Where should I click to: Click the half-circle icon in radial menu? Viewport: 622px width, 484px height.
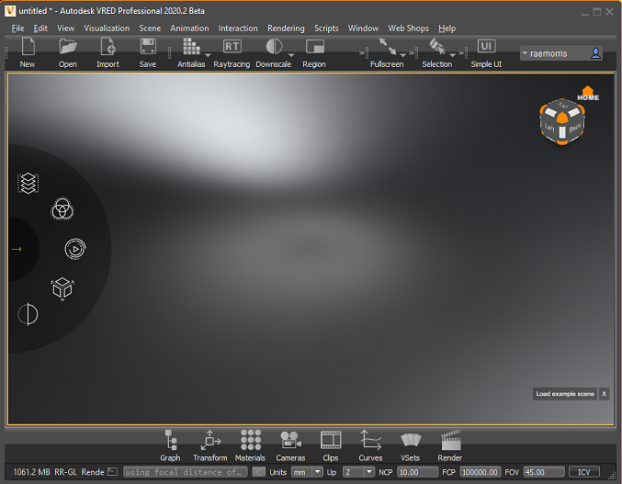[28, 314]
